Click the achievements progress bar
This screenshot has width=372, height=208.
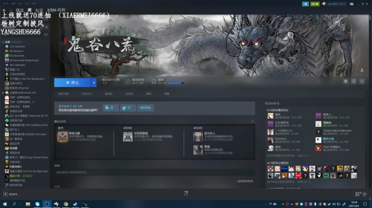tap(176, 83)
